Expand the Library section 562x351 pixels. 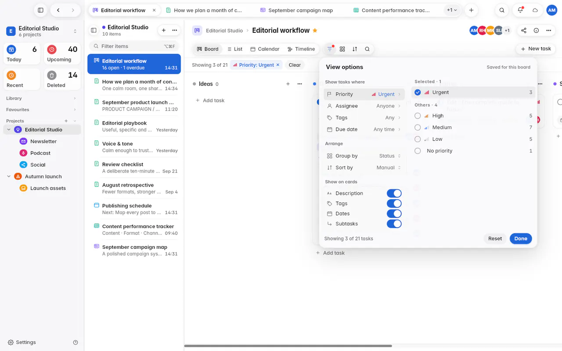[x=42, y=98]
